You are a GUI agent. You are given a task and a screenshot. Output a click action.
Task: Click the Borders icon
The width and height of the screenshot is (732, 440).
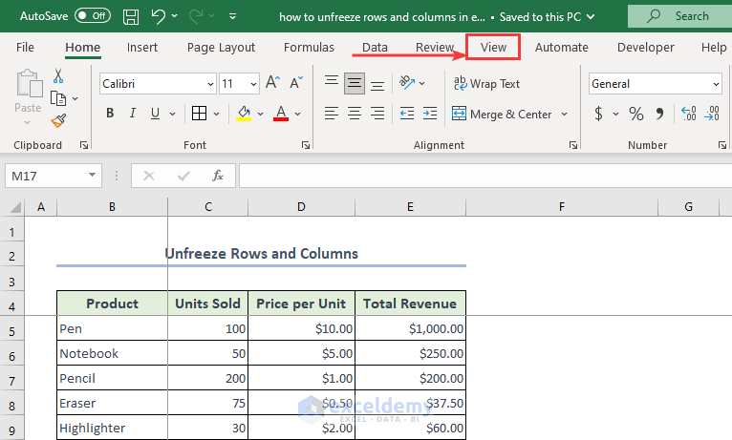[x=199, y=114]
